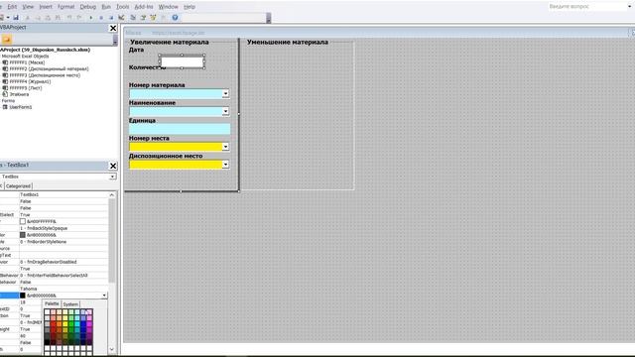Select the Увеличение материала frame caption

[170, 42]
